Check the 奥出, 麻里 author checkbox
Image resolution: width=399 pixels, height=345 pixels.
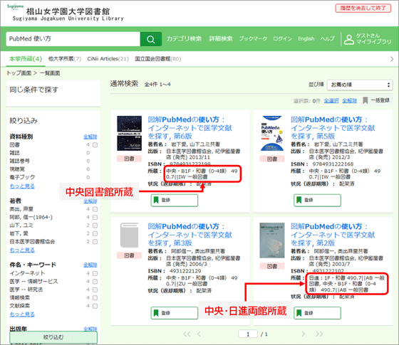pyautogui.click(x=95, y=209)
